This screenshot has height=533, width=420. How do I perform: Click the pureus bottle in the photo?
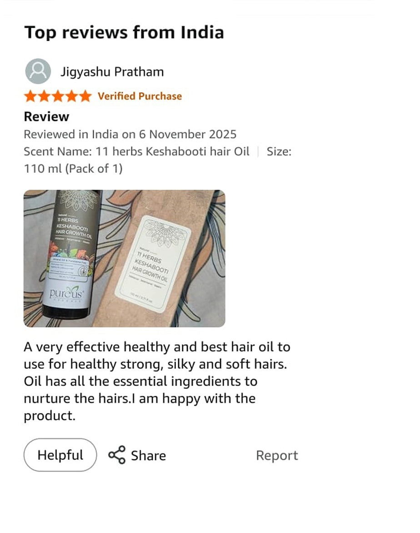70,254
